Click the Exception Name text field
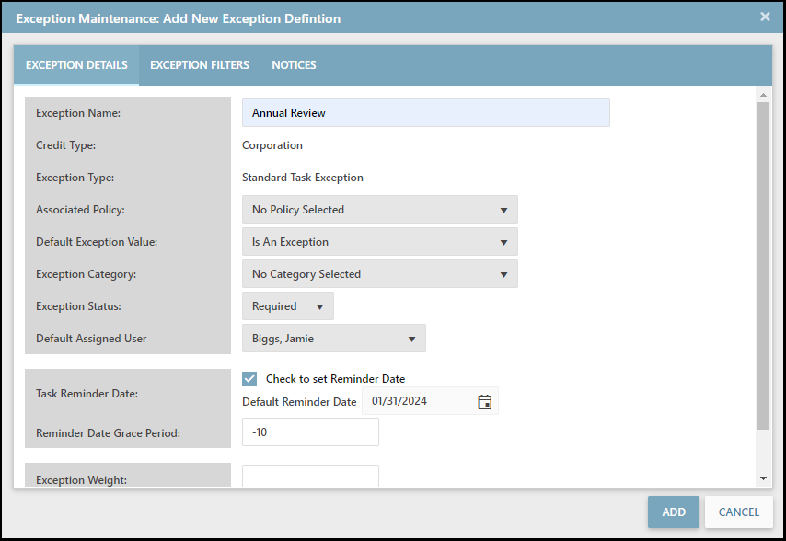Viewport: 786px width, 541px height. (425, 113)
